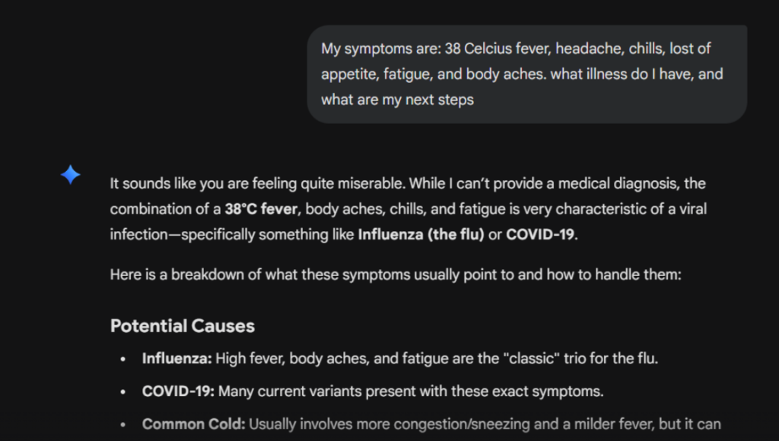Click the bullet dot before "Common Cold:"

pyautogui.click(x=122, y=424)
